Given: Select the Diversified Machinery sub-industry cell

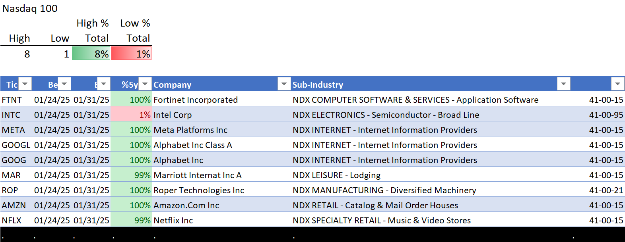Looking at the screenshot, I should coord(384,190).
